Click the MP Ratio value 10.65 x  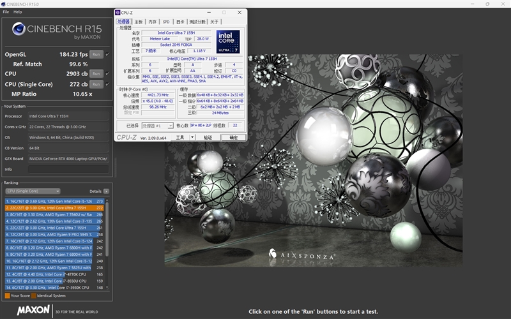coord(82,94)
